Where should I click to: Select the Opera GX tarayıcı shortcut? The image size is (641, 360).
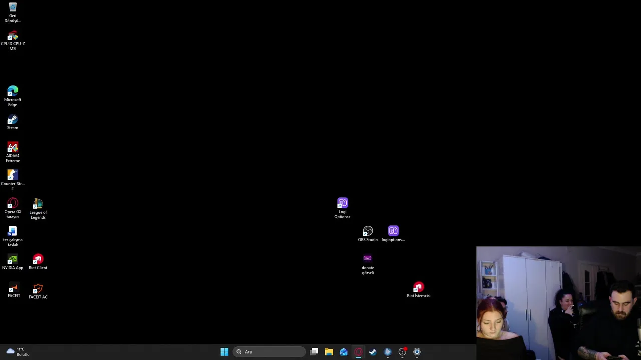13,208
